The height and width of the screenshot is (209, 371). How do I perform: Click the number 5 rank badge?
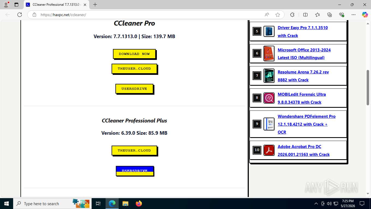pos(257,31)
